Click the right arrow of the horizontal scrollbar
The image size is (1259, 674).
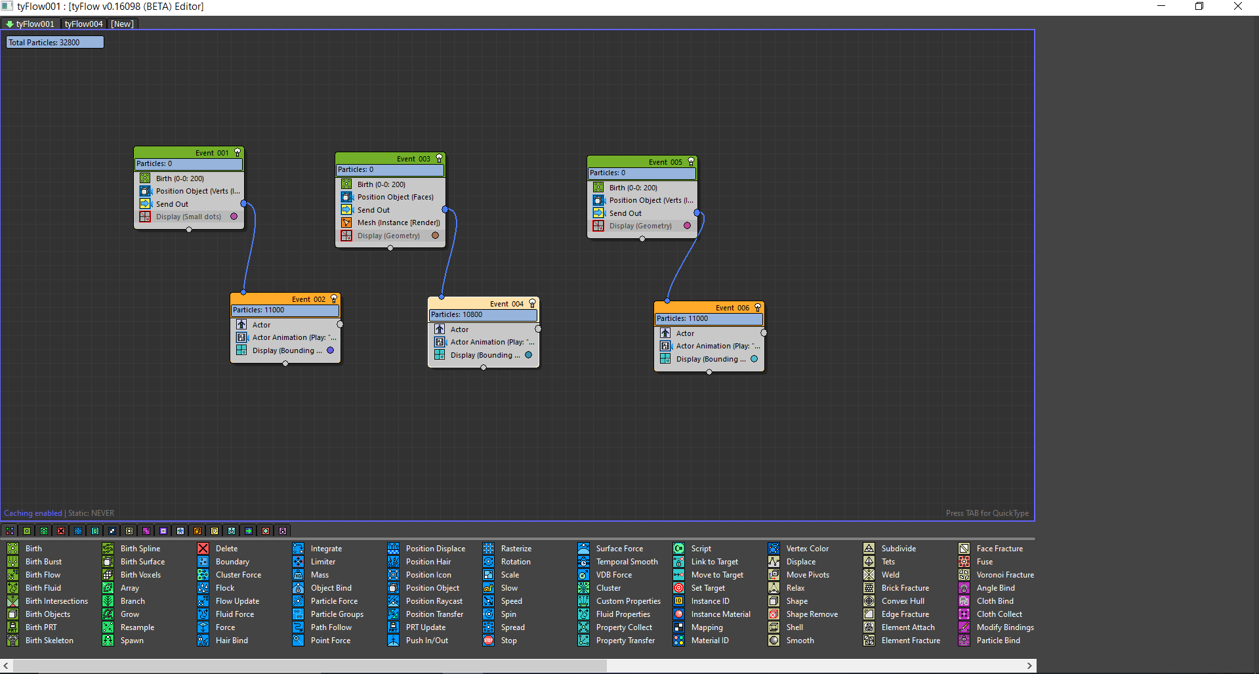tap(1029, 665)
